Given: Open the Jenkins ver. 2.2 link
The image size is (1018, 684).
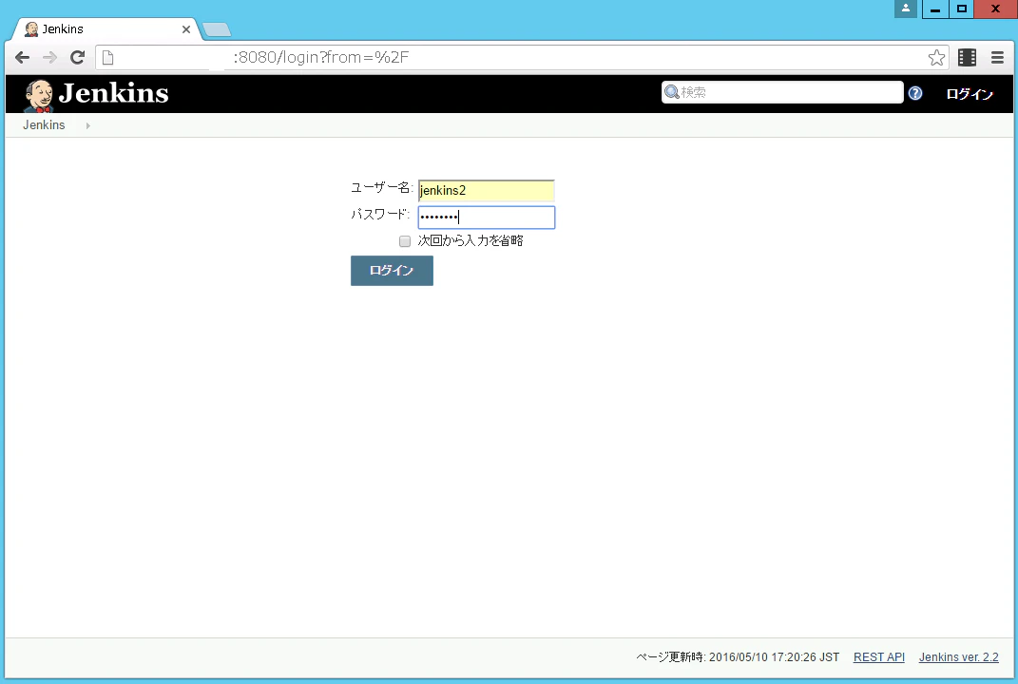Looking at the screenshot, I should point(958,657).
